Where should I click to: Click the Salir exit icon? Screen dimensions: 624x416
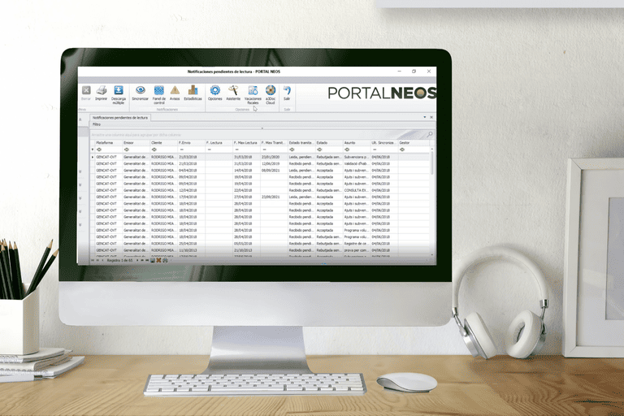point(287,93)
